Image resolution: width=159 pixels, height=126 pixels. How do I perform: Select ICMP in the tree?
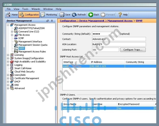pyautogui.click(x=21, y=38)
